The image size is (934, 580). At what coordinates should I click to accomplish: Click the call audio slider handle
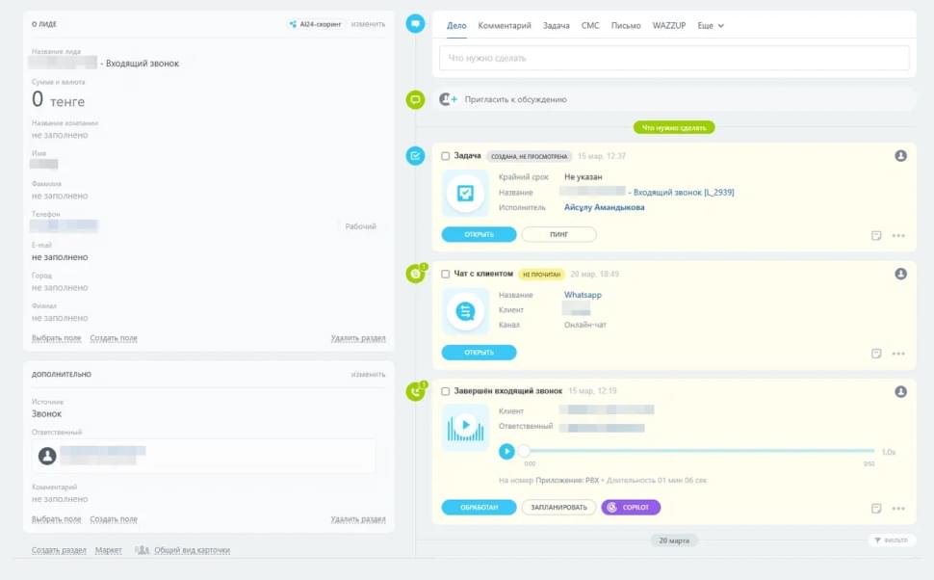coord(524,451)
